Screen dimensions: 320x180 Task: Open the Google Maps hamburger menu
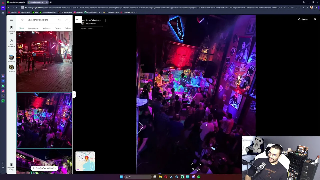[11, 20]
